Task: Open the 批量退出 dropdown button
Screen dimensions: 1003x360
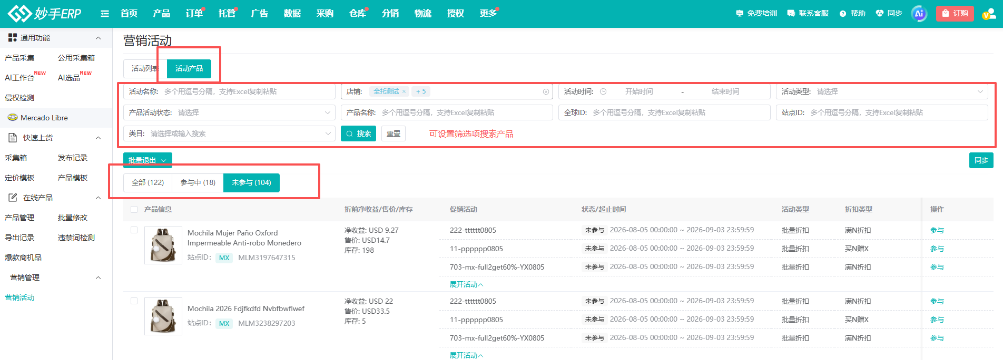Action: (x=147, y=160)
